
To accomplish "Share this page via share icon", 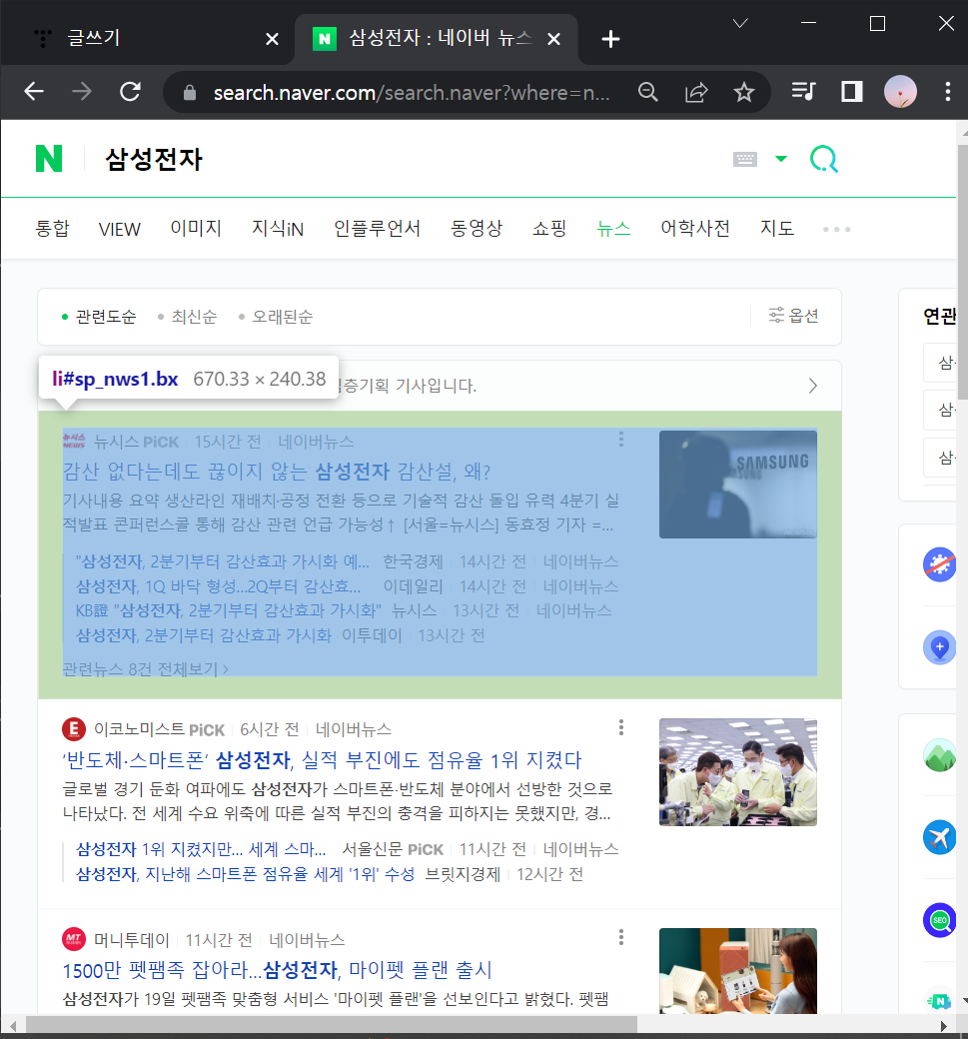I will 696,92.
